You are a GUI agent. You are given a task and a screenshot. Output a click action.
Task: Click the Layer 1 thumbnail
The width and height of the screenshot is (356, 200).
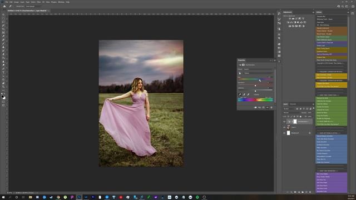[x=289, y=127]
